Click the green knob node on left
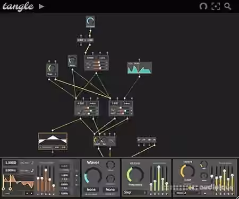The width and height of the screenshot is (239, 199). pyautogui.click(x=52, y=70)
